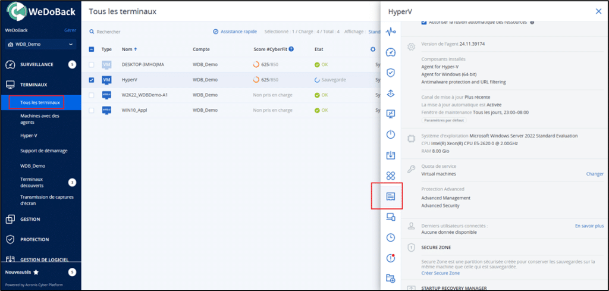Click the CyberFit score ring of DESKTOP-3MHOJMA
The width and height of the screenshot is (609, 291).
pos(256,64)
